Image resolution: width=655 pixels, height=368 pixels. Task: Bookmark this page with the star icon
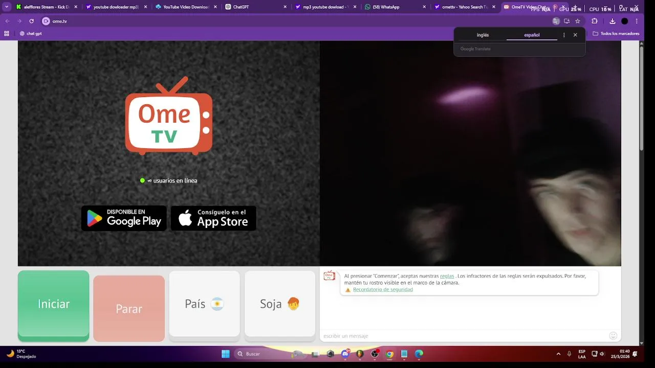coord(578,21)
